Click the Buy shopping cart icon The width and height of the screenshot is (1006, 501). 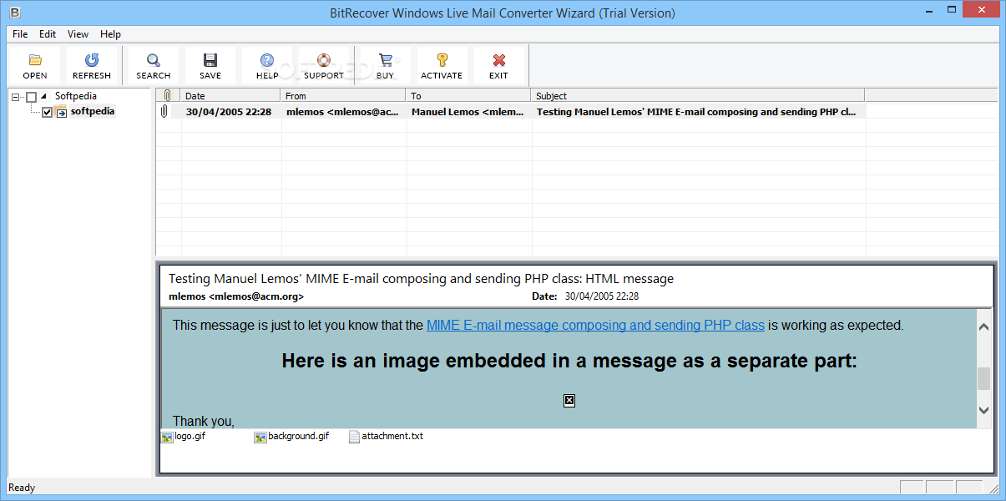(x=385, y=60)
